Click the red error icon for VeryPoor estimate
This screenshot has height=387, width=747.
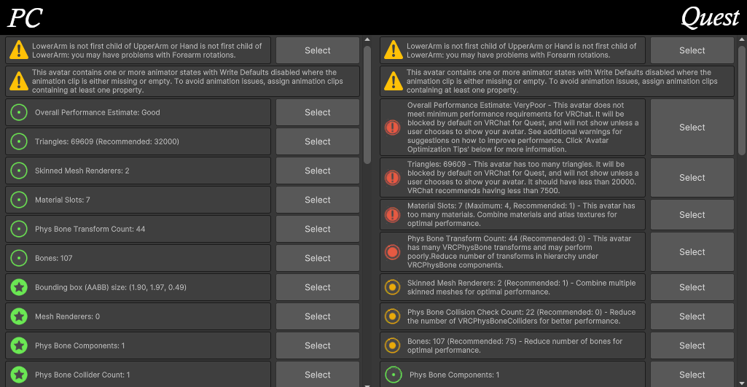click(393, 128)
